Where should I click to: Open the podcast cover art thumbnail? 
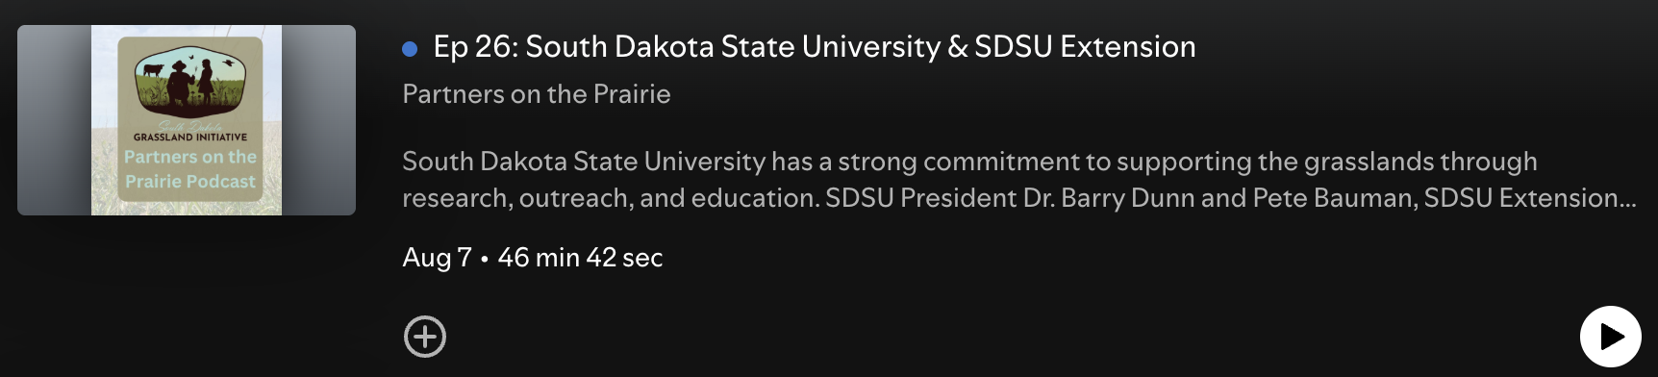click(187, 120)
